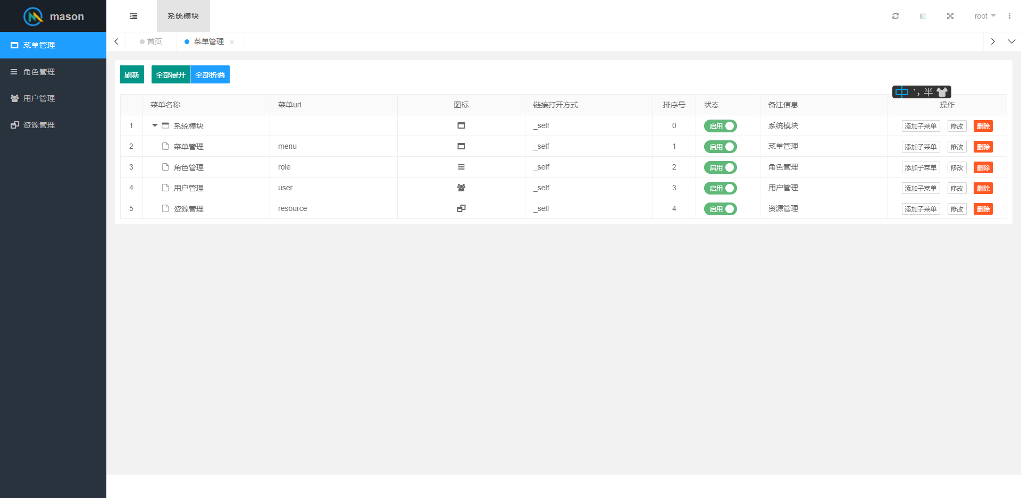Click the 全部展开 button
1021x498 pixels.
pos(170,74)
